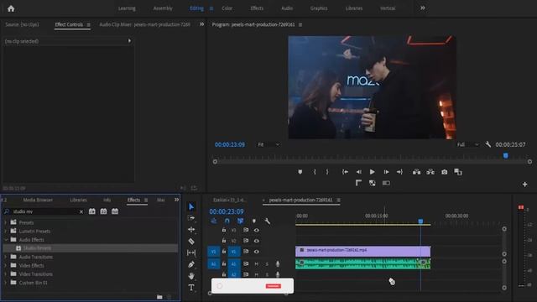Open timeline display settings wrench
The width and height of the screenshot is (537, 302).
[267, 221]
